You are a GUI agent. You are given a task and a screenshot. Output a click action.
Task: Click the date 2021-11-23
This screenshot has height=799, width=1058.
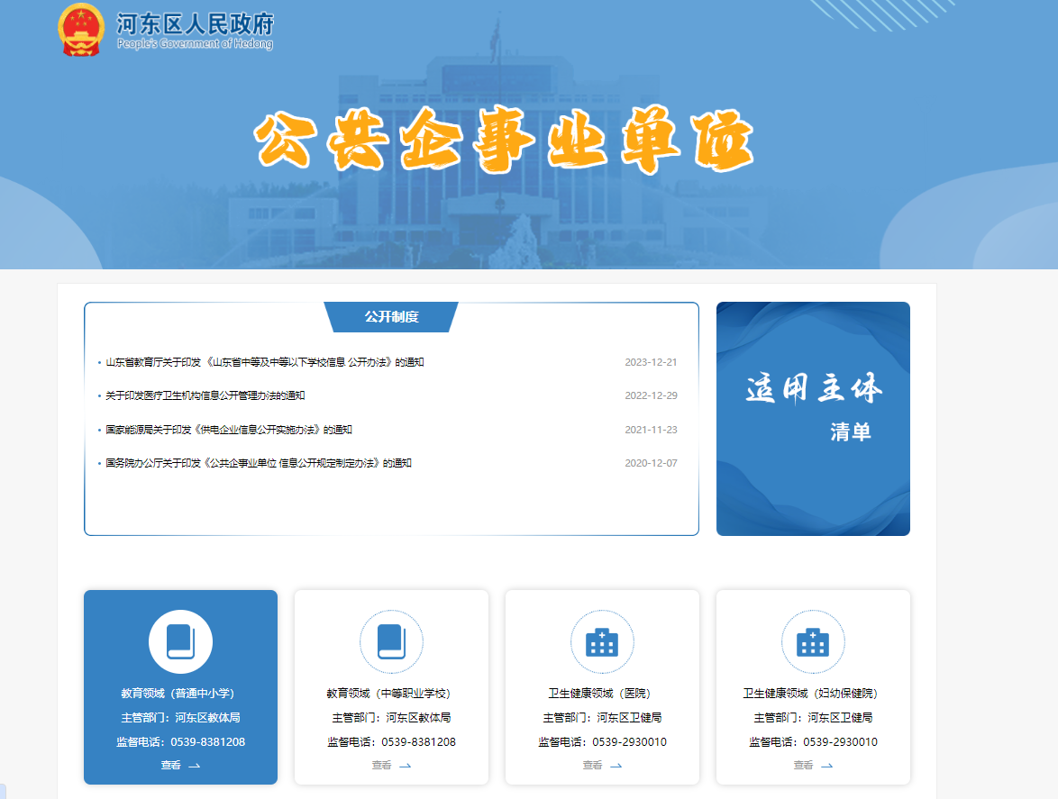coord(652,430)
